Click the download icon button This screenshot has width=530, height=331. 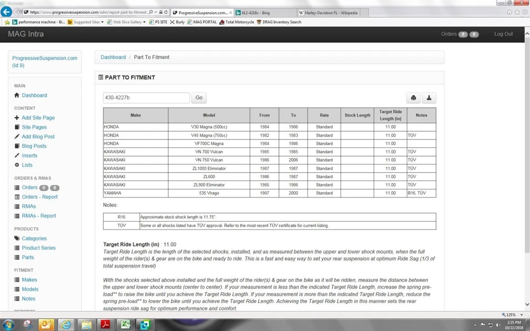pos(428,98)
